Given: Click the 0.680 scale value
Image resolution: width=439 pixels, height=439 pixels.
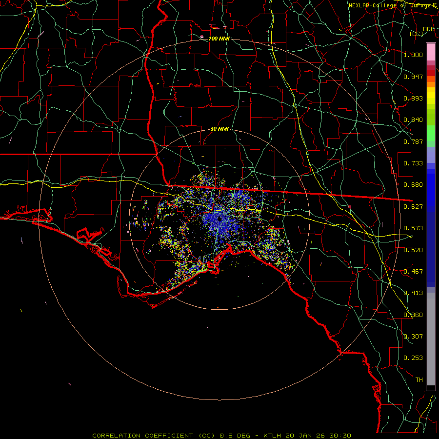Looking at the screenshot, I should click(413, 185).
